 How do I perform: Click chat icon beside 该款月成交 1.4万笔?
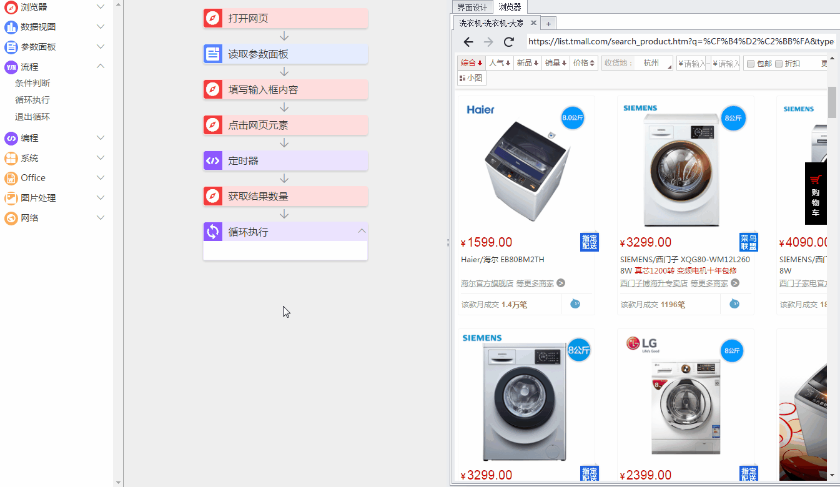coord(575,304)
